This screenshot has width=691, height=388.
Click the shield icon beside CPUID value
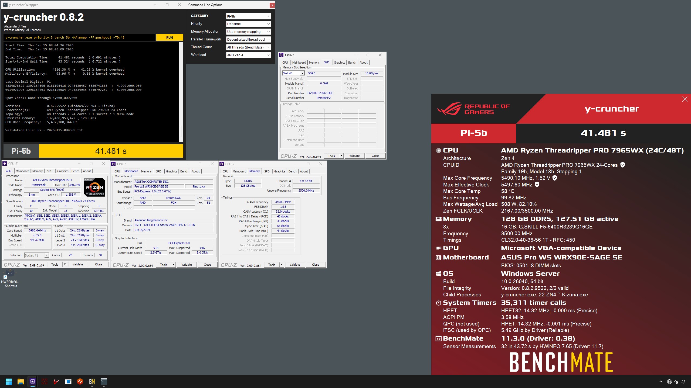click(x=622, y=165)
